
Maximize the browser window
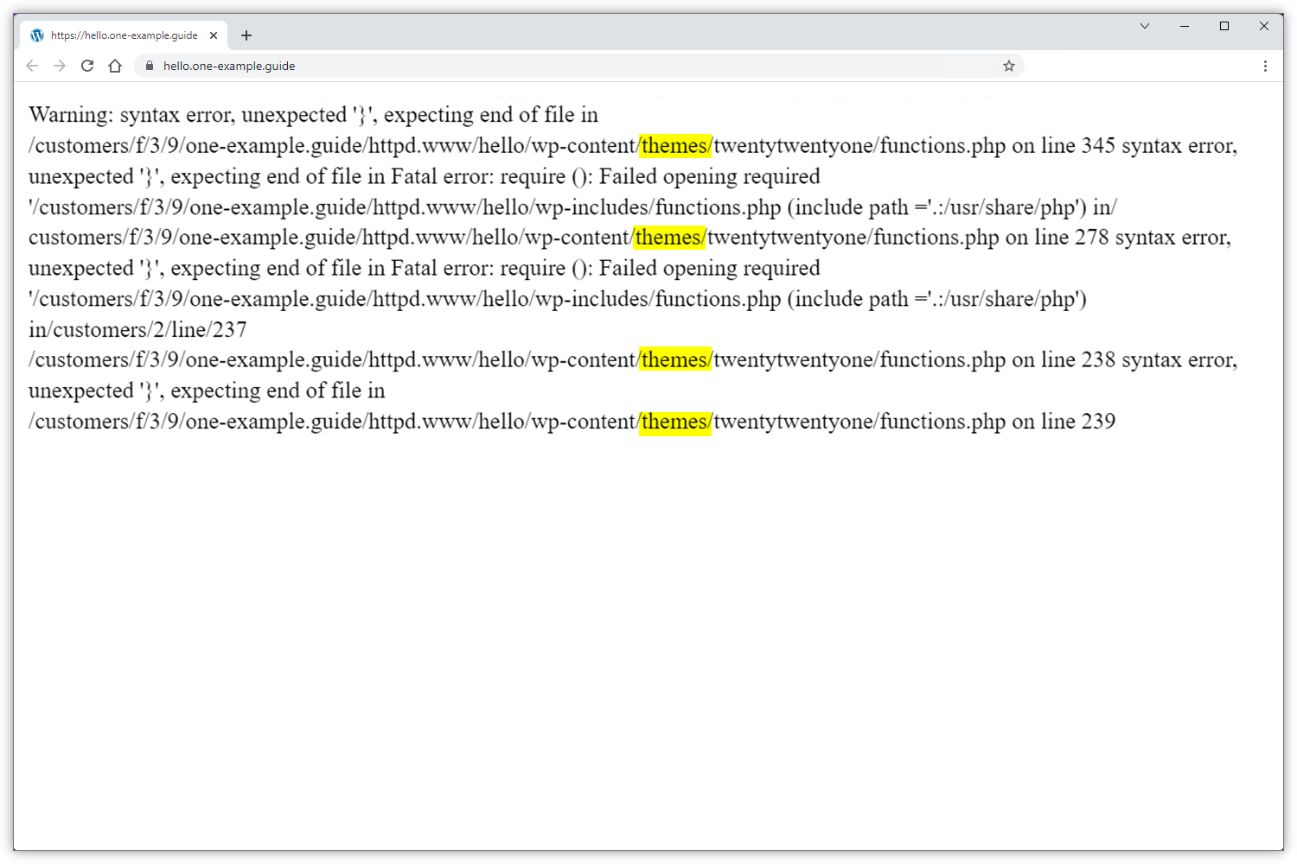(1224, 26)
